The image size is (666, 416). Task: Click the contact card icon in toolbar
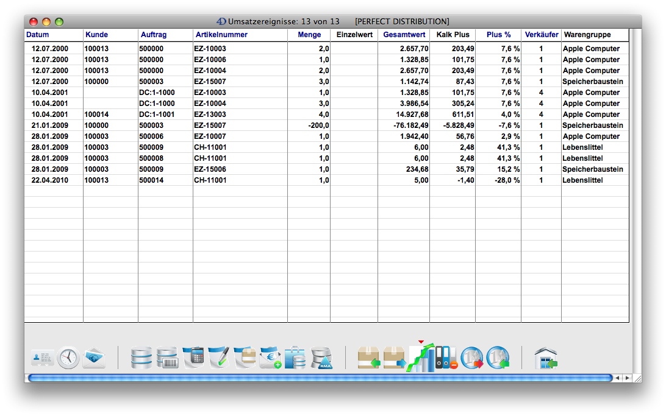click(x=43, y=358)
